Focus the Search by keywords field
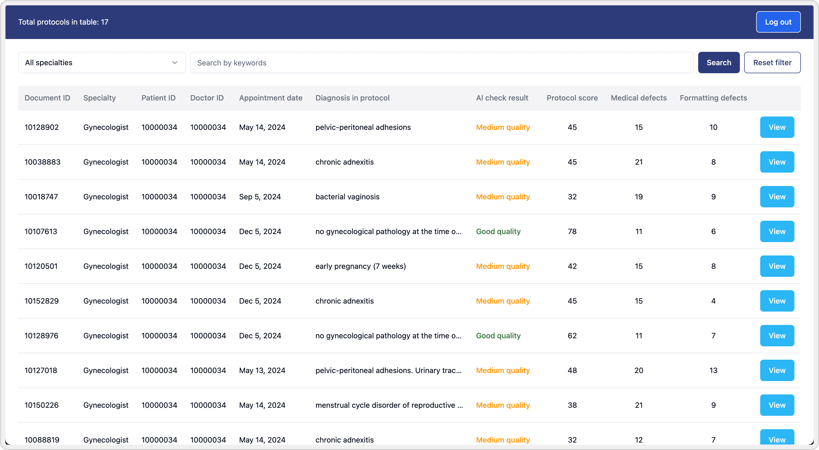Screen dimensions: 819x450 (441, 63)
